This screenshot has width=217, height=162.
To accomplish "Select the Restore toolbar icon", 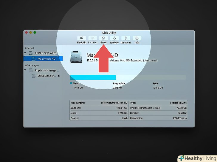I will [114, 38].
